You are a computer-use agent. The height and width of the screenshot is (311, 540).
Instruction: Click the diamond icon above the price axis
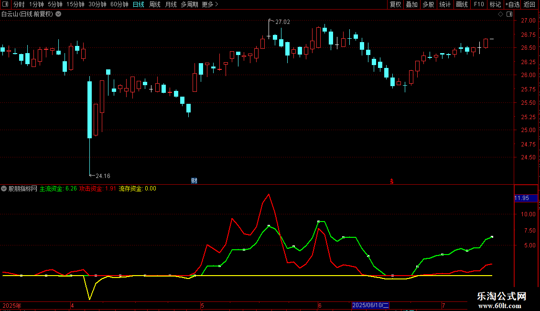point(501,14)
